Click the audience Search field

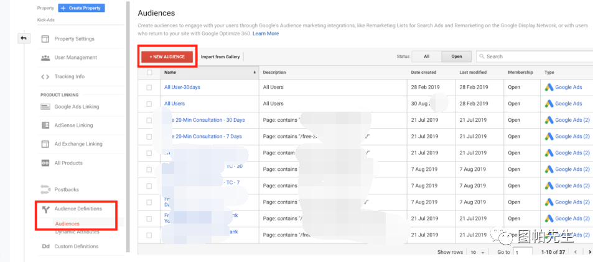(x=535, y=56)
